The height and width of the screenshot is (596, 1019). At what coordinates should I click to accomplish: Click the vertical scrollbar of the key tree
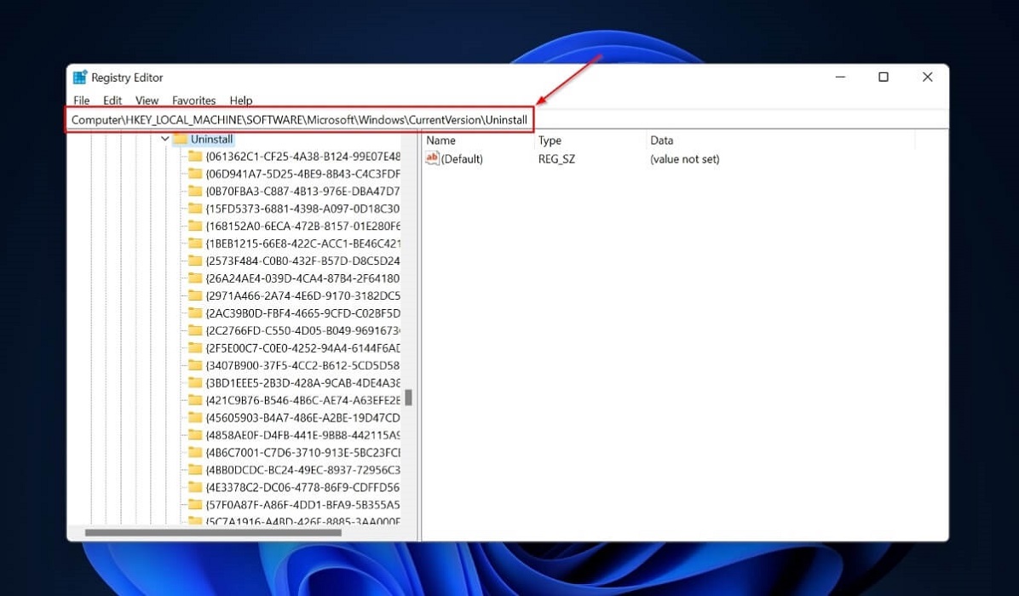tap(409, 398)
